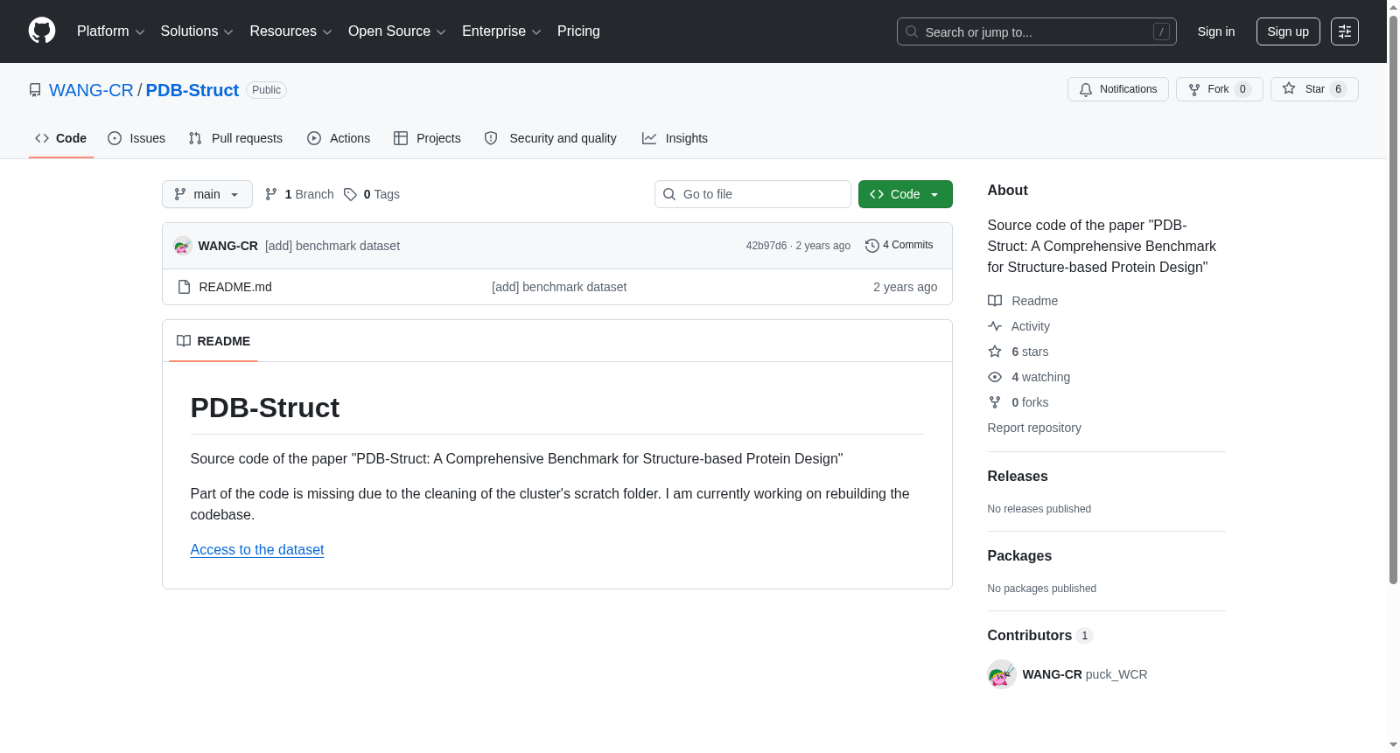This screenshot has height=753, width=1400.
Task: Open the command palette icon button
Action: tap(1345, 31)
